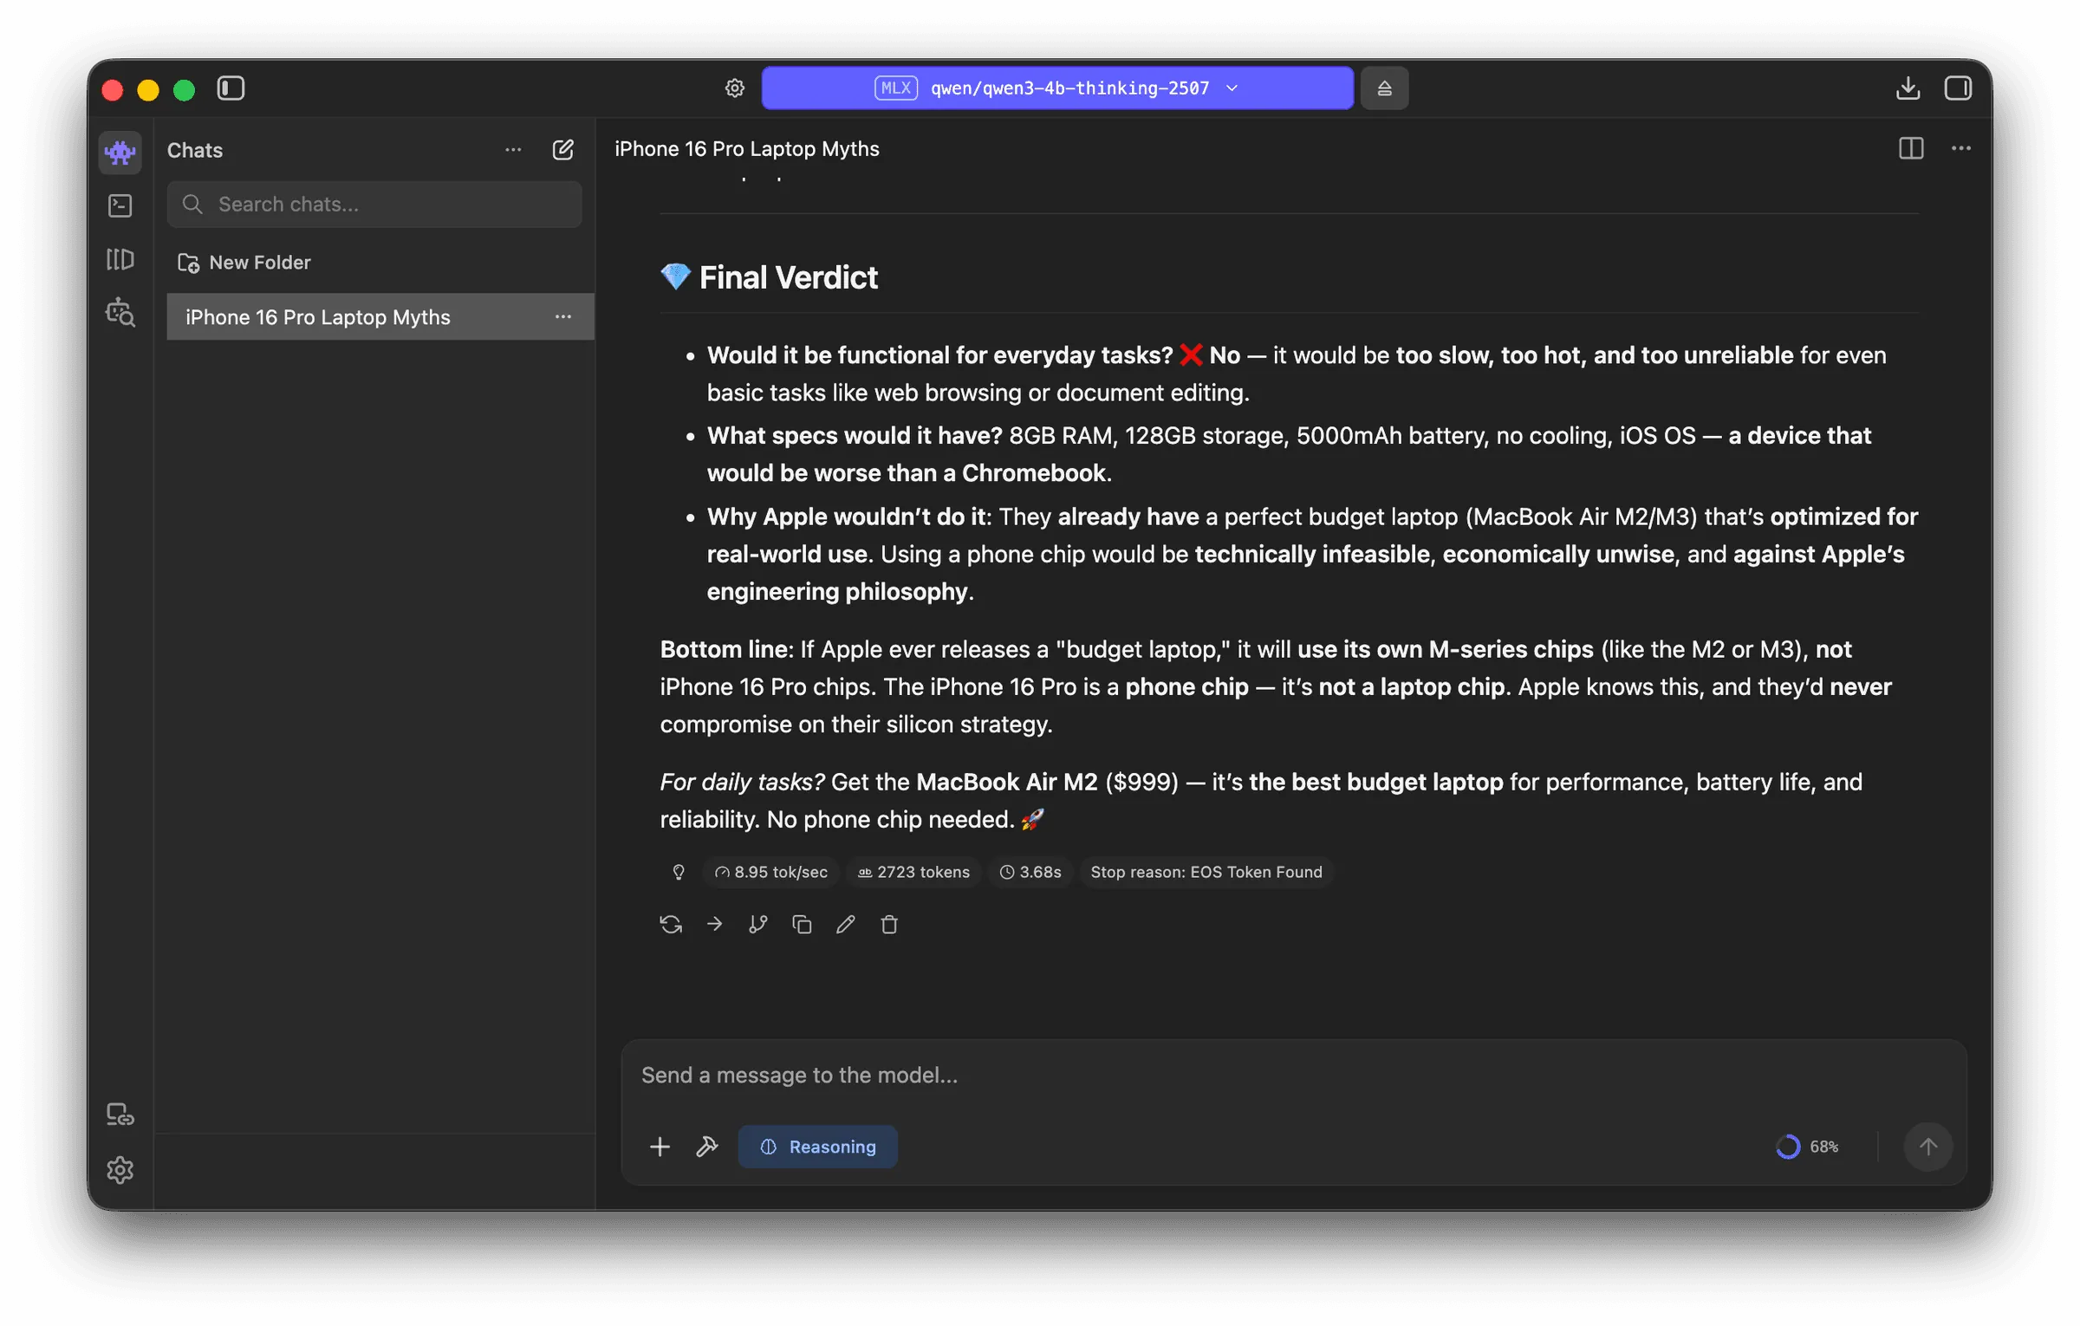Regenerate the assistant's response

pos(671,925)
